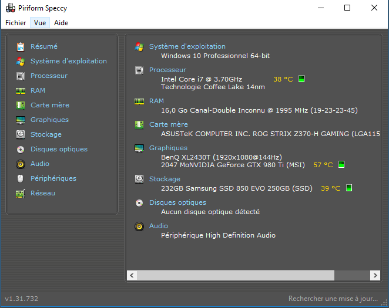Image resolution: width=389 pixels, height=308 pixels.
Task: Select Disques optiques in the sidebar
Action: pyautogui.click(x=59, y=149)
